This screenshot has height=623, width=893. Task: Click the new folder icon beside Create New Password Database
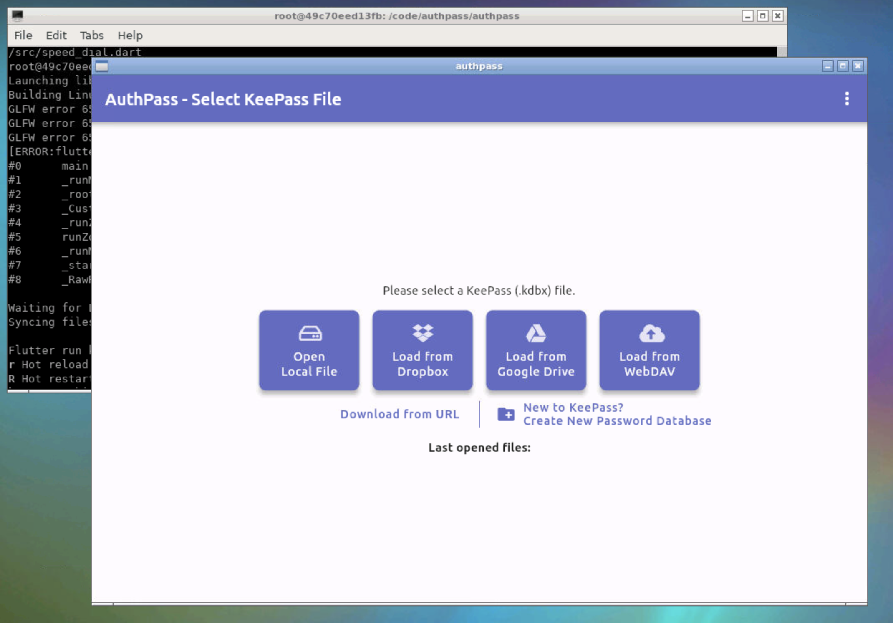[506, 414]
